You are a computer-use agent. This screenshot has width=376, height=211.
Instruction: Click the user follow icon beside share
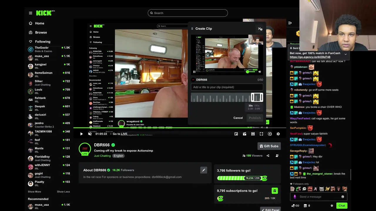(x=277, y=156)
